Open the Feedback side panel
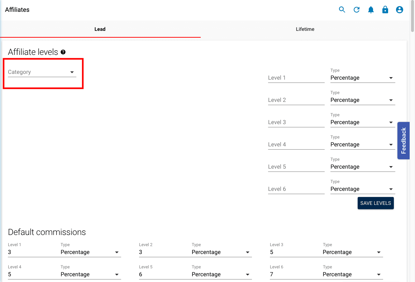Screen dimensions: 415x282 pos(403,140)
